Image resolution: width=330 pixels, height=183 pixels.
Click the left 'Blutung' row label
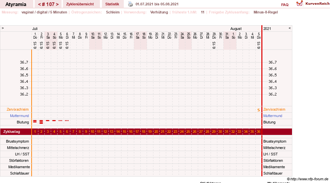coord(23,122)
